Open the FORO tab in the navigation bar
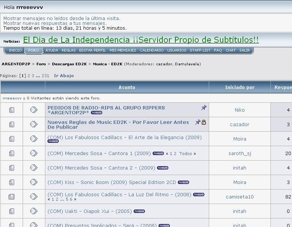This screenshot has width=292, height=227. pos(33,50)
